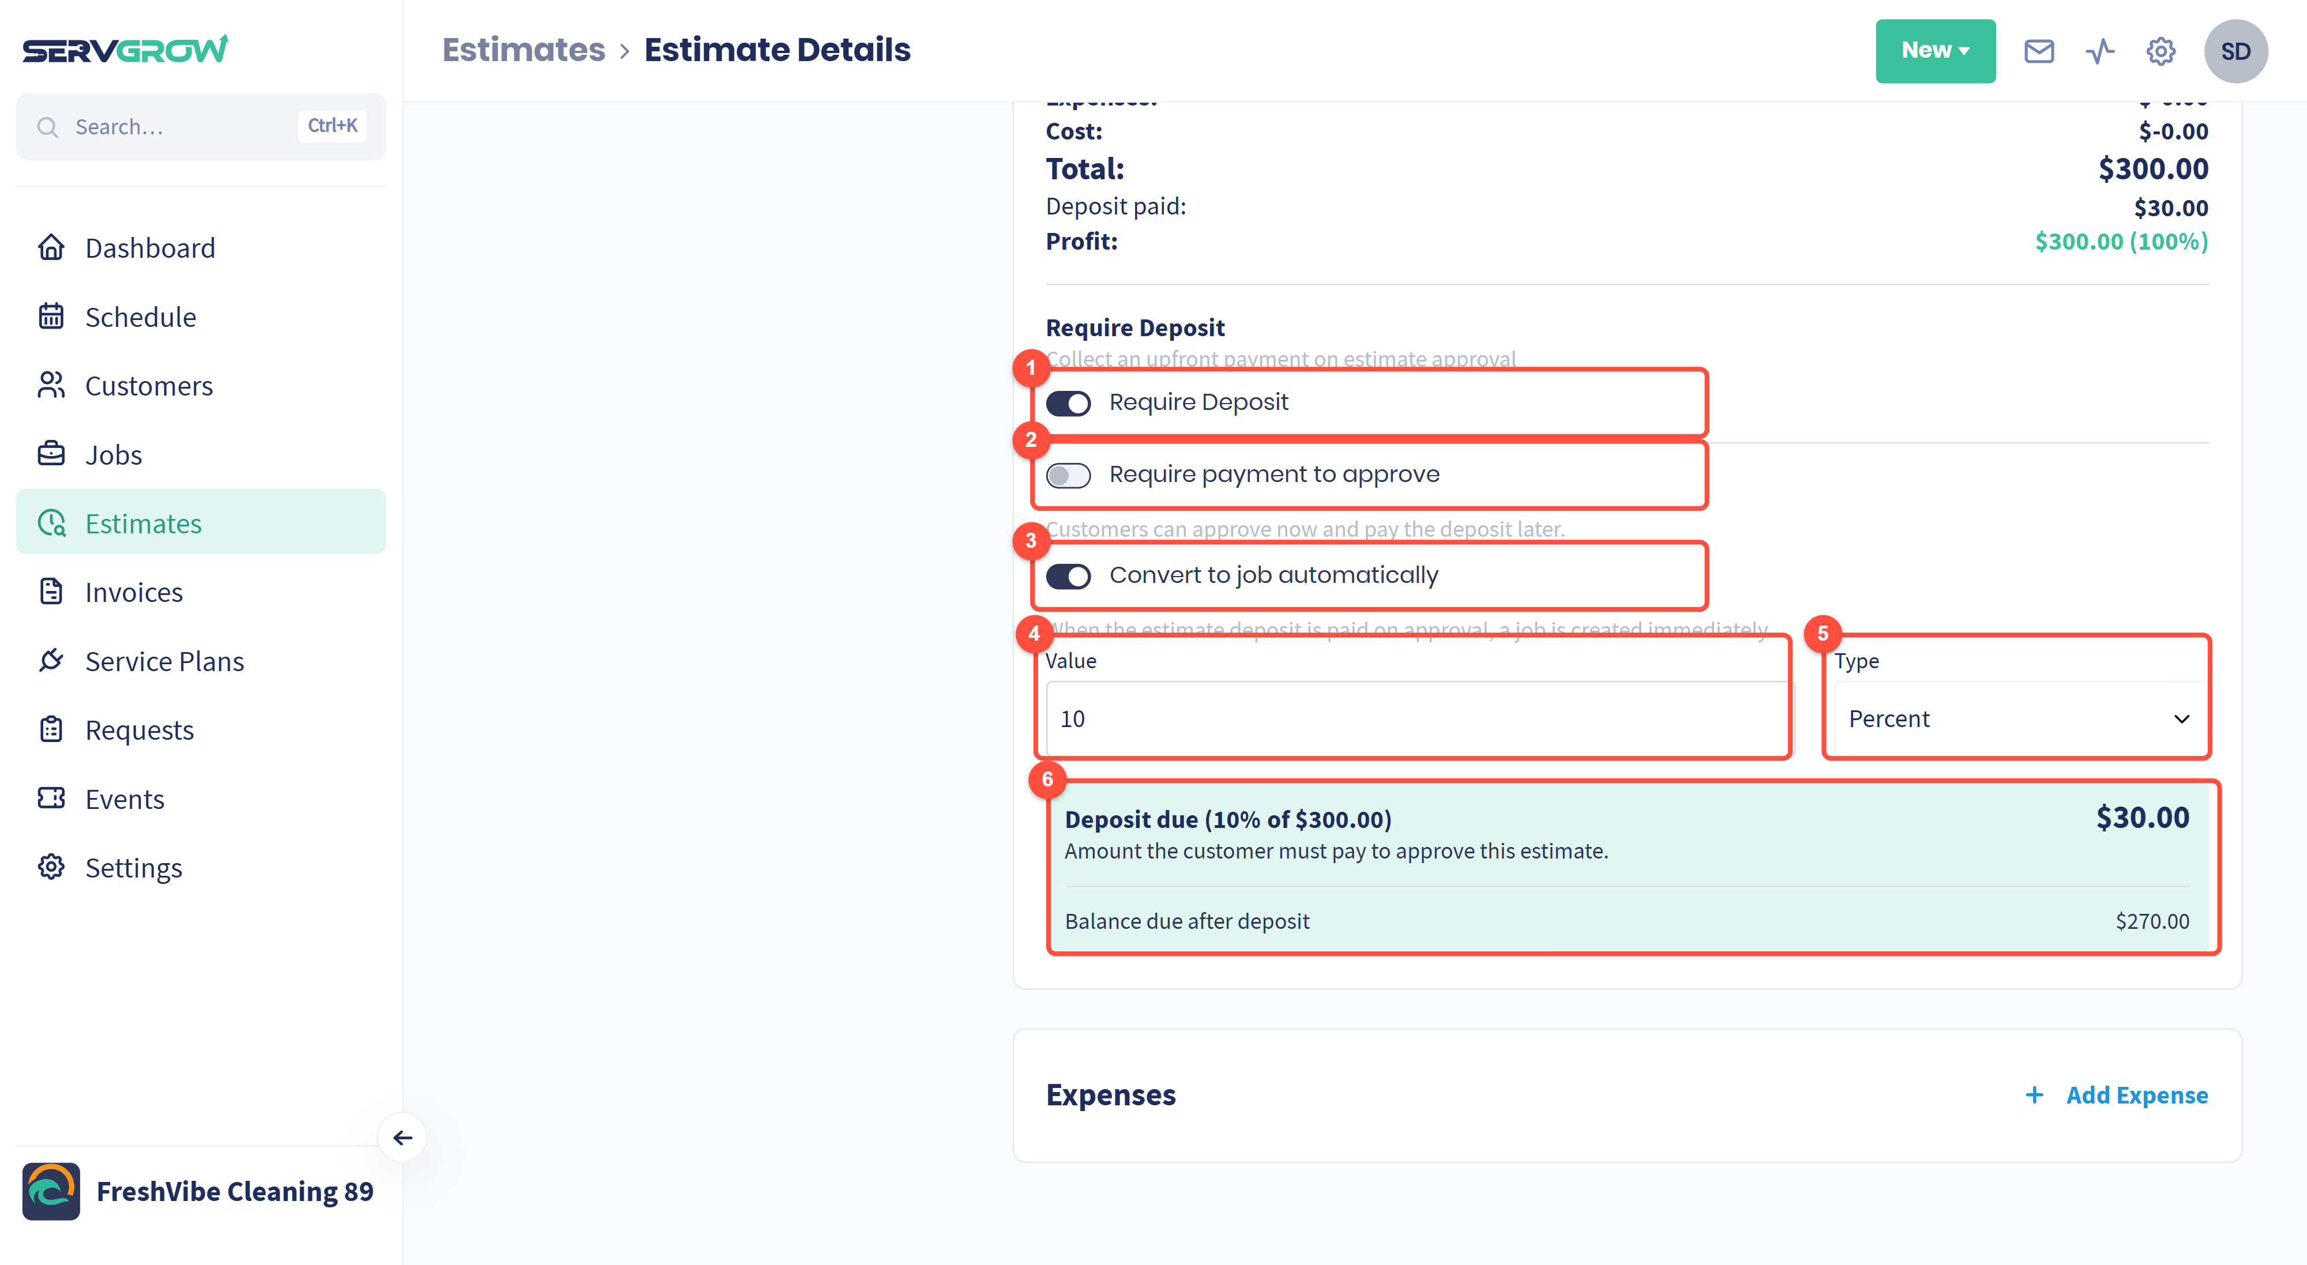
Task: Disable the Require Deposit toggle
Action: pyautogui.click(x=1068, y=403)
